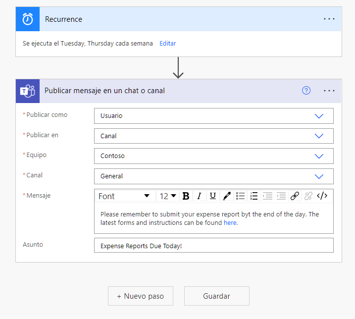Image resolution: width=355 pixels, height=319 pixels.
Task: Switch to HTML code view
Action: [322, 196]
